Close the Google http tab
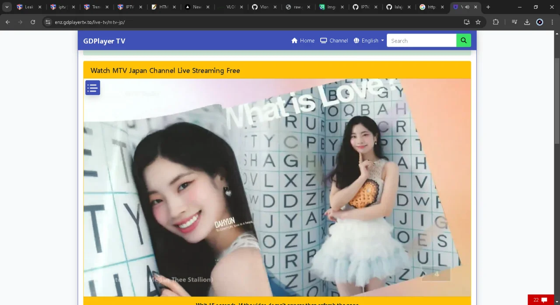 [x=442, y=7]
